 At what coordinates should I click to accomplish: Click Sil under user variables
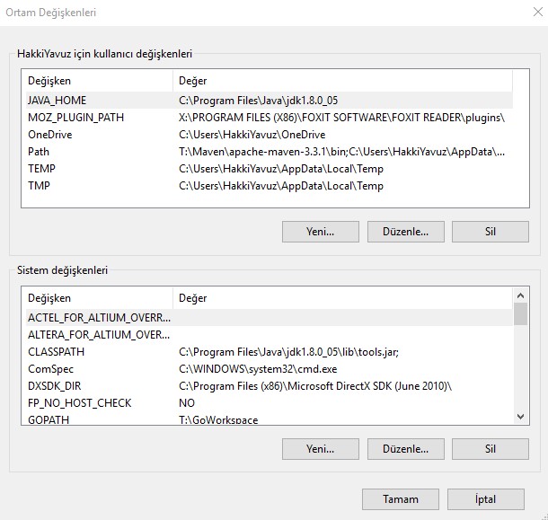pos(491,232)
